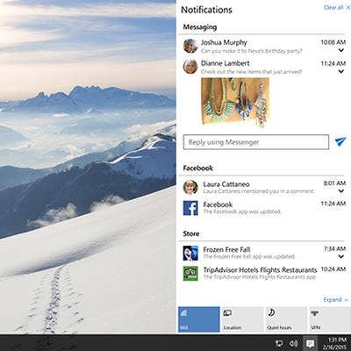Image resolution: width=351 pixels, height=351 pixels.
Task: Expand Joshua Murphy's message with the chevron
Action: point(340,50)
